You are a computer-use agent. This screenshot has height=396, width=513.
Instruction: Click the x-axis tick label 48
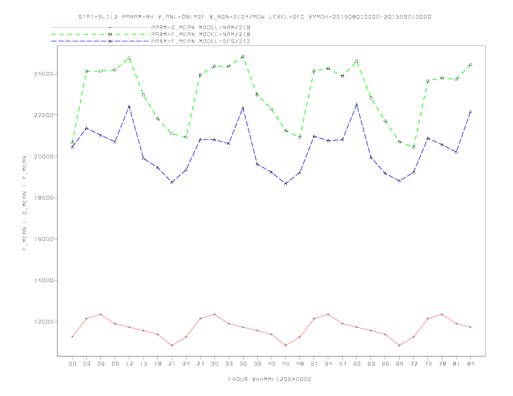(x=300, y=364)
